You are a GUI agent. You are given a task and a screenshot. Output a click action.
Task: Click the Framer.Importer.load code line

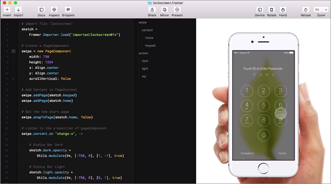tap(75, 35)
